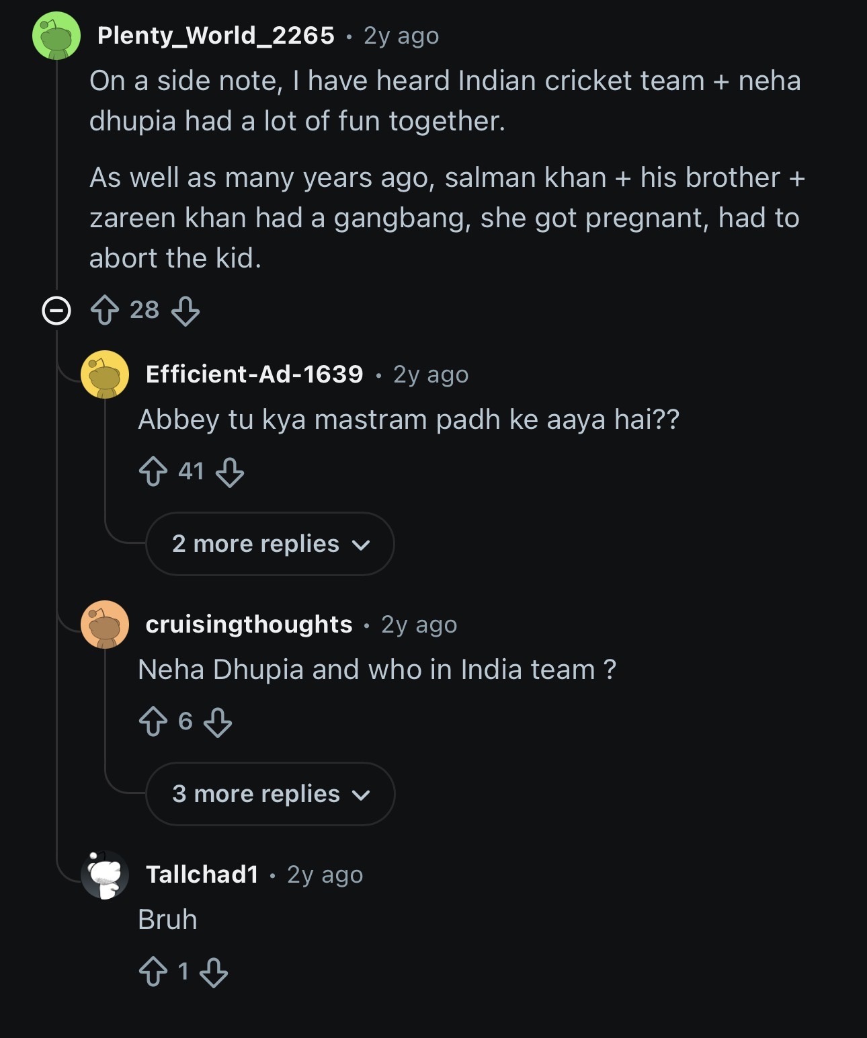
Task: Collapse the Plenty_World_2265 comment thread
Action: tap(56, 311)
